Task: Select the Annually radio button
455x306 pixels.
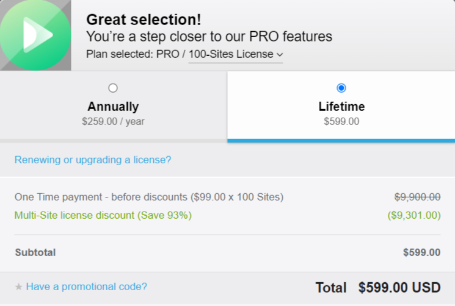Action: [x=113, y=88]
